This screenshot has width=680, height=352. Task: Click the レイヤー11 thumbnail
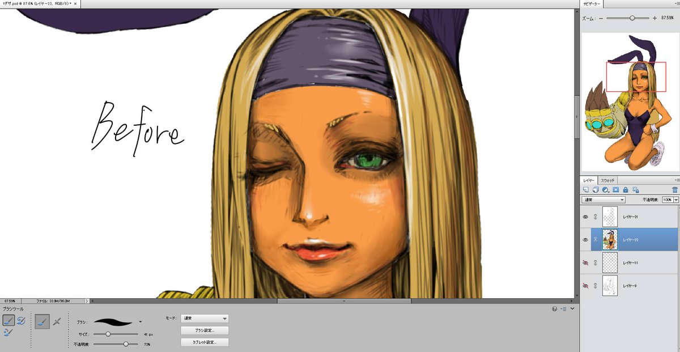pos(609,262)
